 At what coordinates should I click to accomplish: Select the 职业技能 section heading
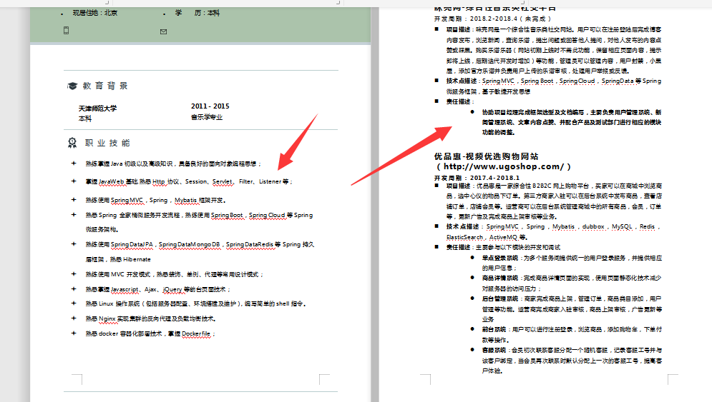tap(107, 144)
